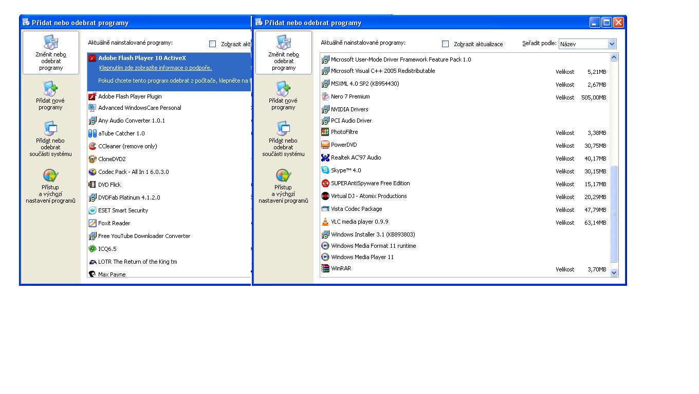Select 'Microsoft User-Mode Driver Framework Feature Pack 1.0' entry

click(401, 60)
